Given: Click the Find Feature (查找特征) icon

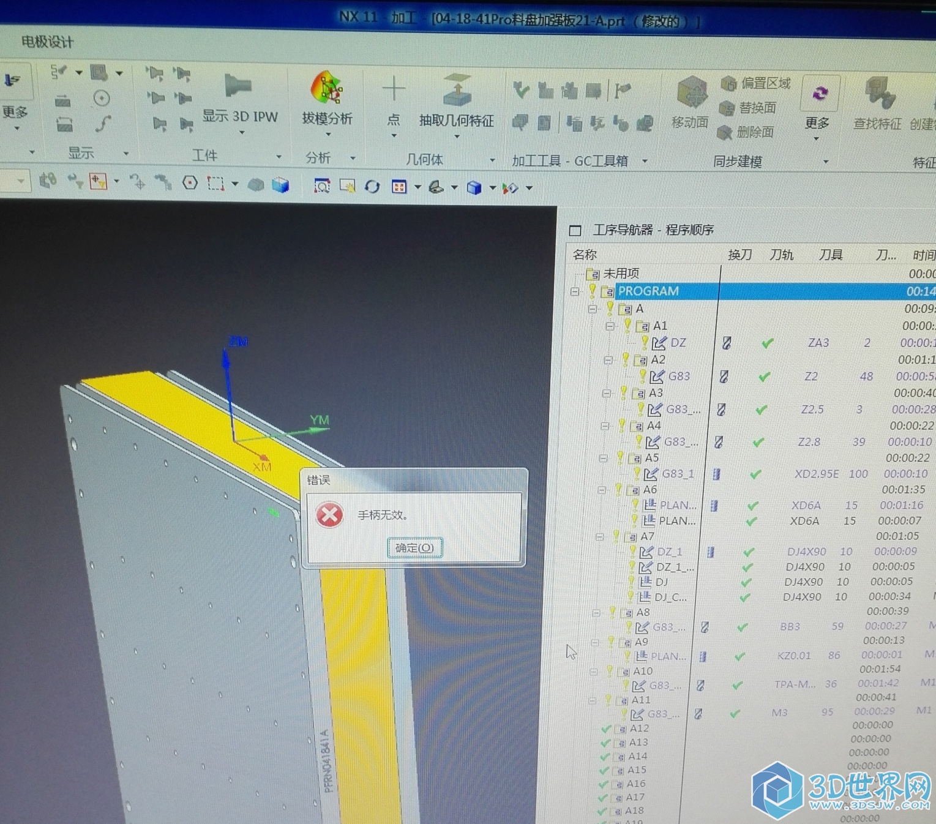Looking at the screenshot, I should point(879,94).
